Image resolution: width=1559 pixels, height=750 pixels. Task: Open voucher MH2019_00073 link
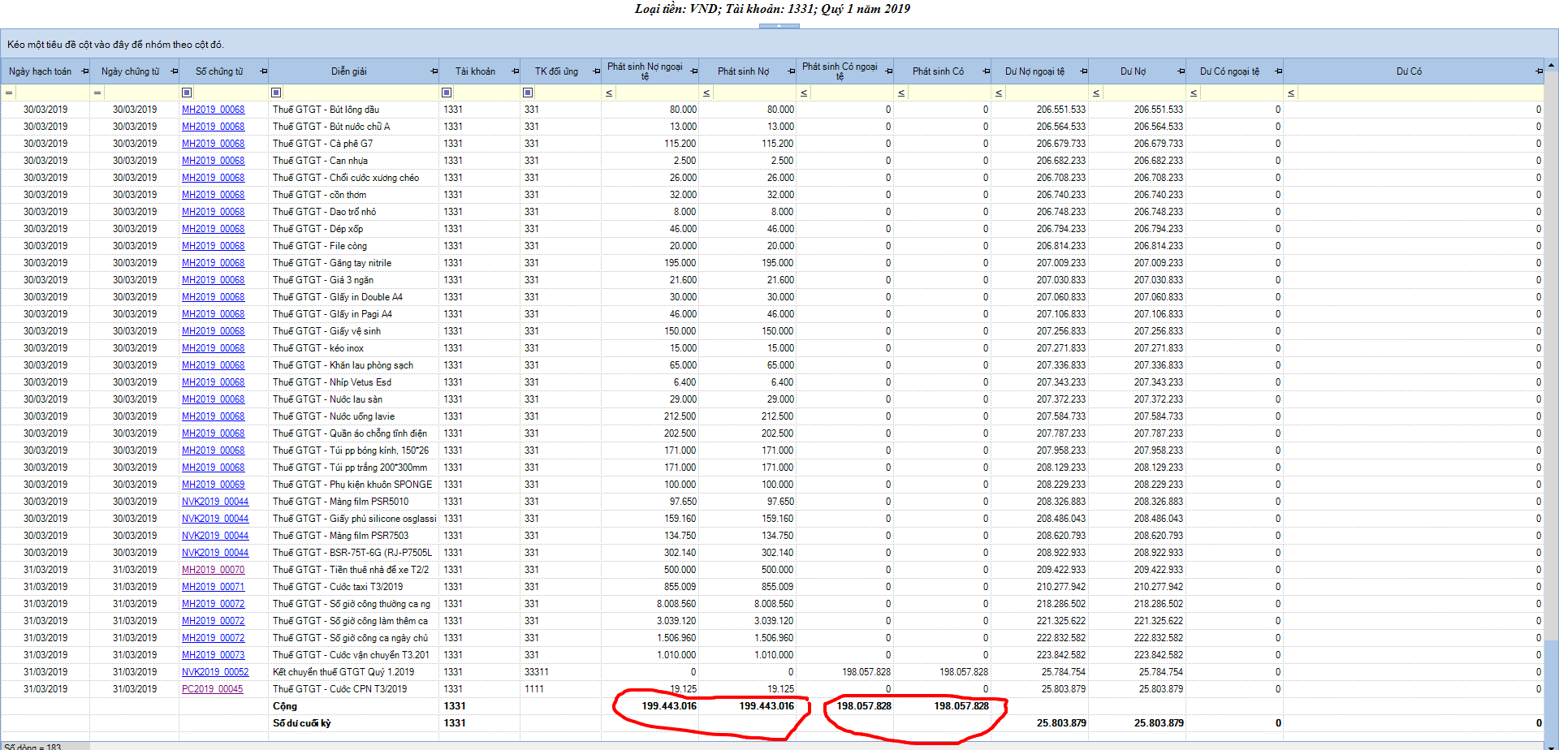[213, 655]
